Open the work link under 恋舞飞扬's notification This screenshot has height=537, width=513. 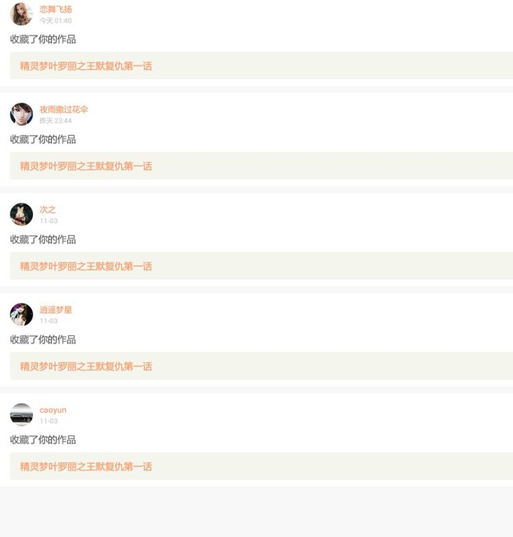pos(86,66)
